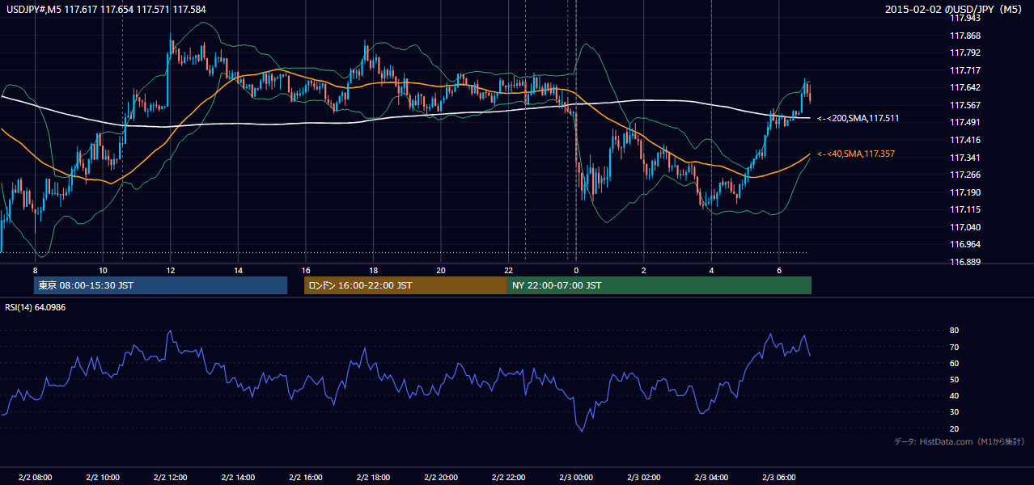The width and height of the screenshot is (1034, 485).
Task: Click price level 117.717 on the axis
Action: pyautogui.click(x=964, y=70)
